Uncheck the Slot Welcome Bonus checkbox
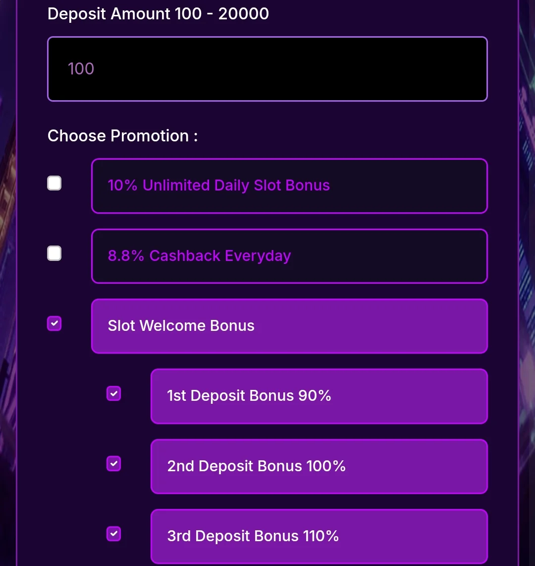The height and width of the screenshot is (566, 535). (54, 323)
